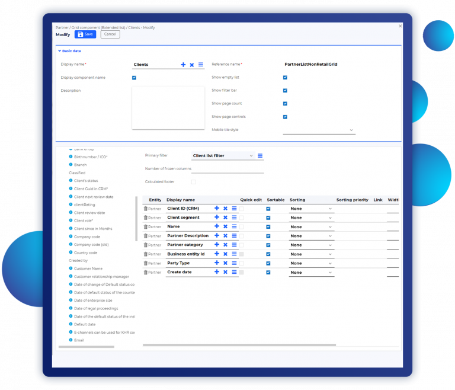The width and height of the screenshot is (455, 390).
Task: Click the info icon next to Email field
Action: tap(71, 340)
